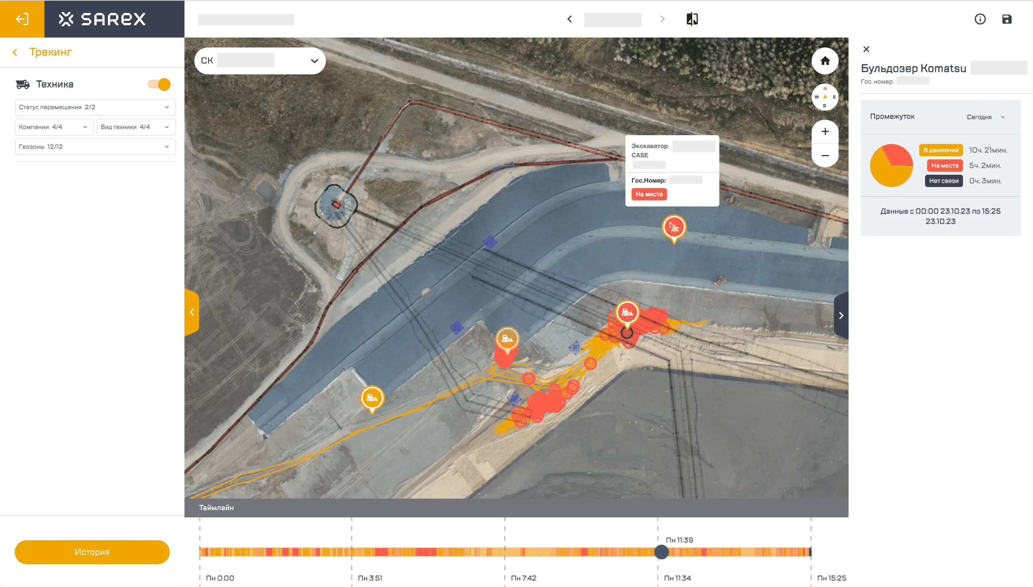Image resolution: width=1033 pixels, height=587 pixels.
Task: Close the Бульдозер Komatsu details panel
Action: 866,49
